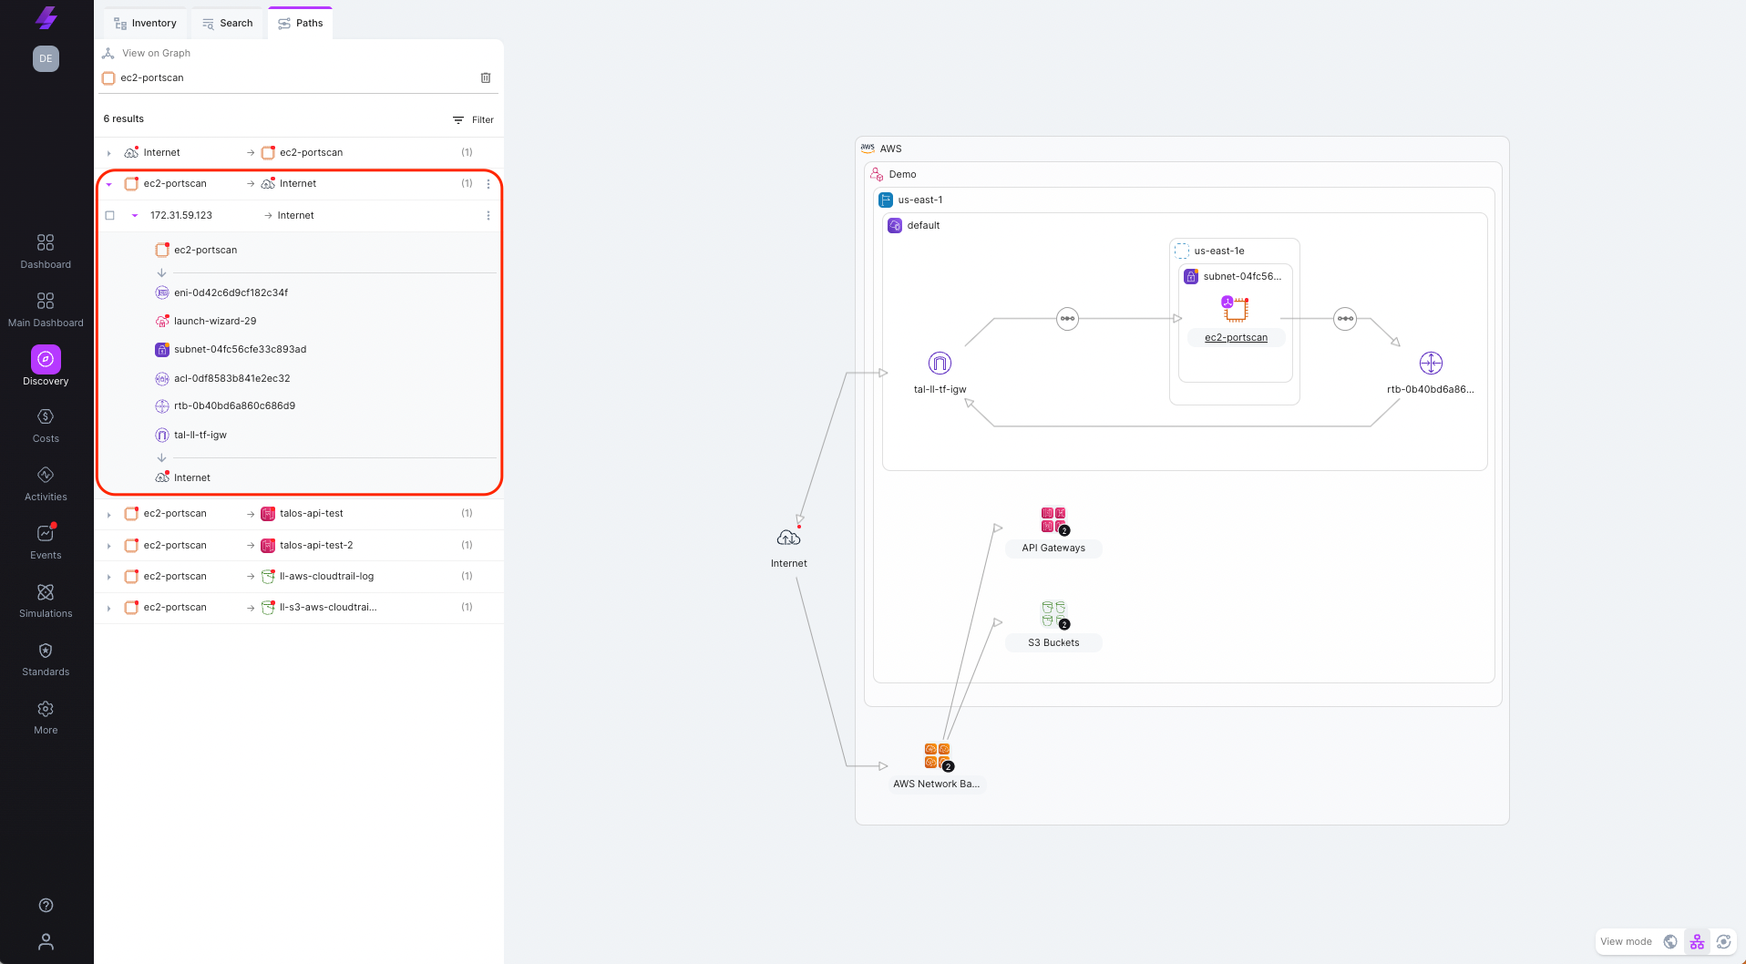Image resolution: width=1746 pixels, height=964 pixels.
Task: Click View on Graph link
Action: (156, 53)
